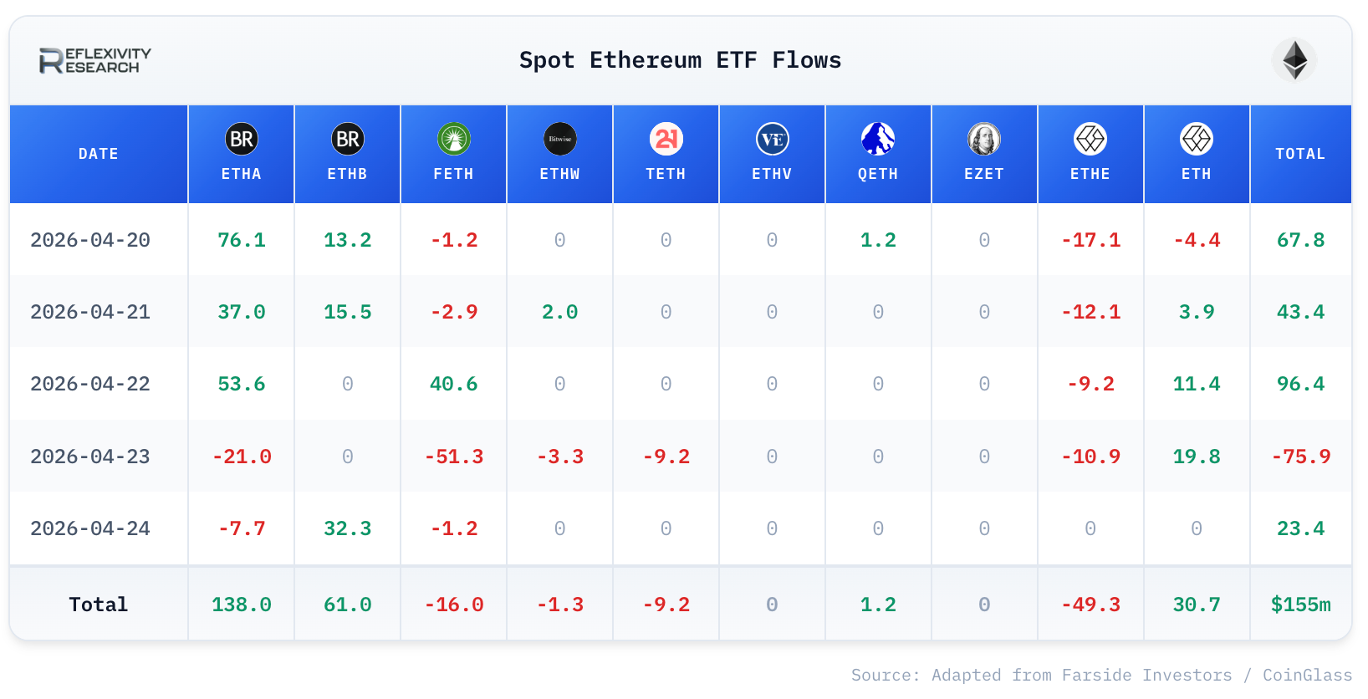Click the 2026-04-23 date cell
The height and width of the screenshot is (699, 1368).
click(x=90, y=457)
